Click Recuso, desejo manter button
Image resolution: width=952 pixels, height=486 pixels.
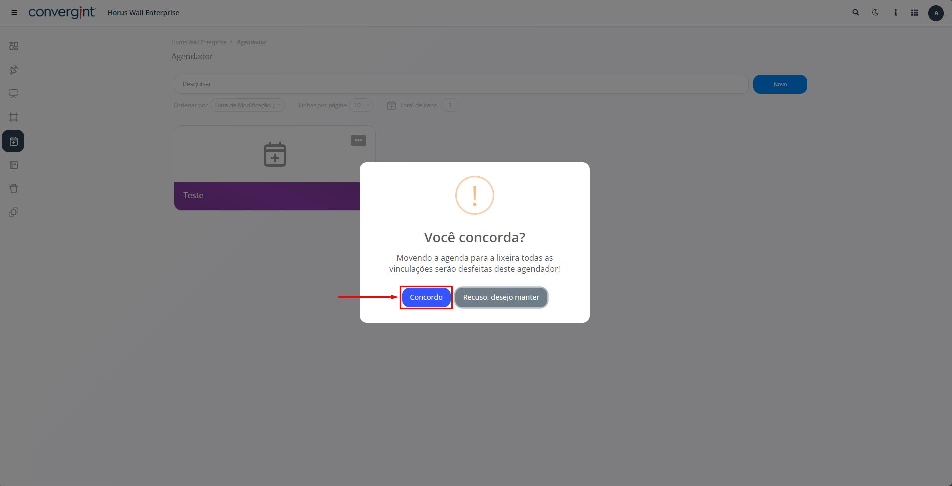(x=501, y=297)
